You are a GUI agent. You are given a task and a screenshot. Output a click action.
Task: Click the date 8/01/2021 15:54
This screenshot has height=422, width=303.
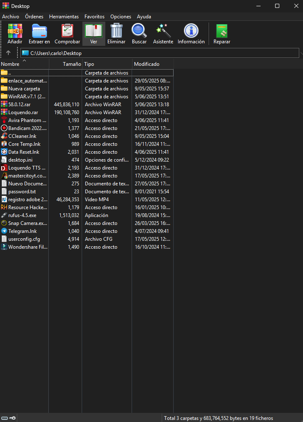pyautogui.click(x=152, y=191)
